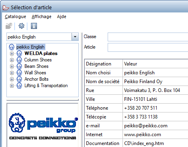Screen dimensions: 188x147
Task: Click the root peikko English lion icon
Action: (12, 47)
